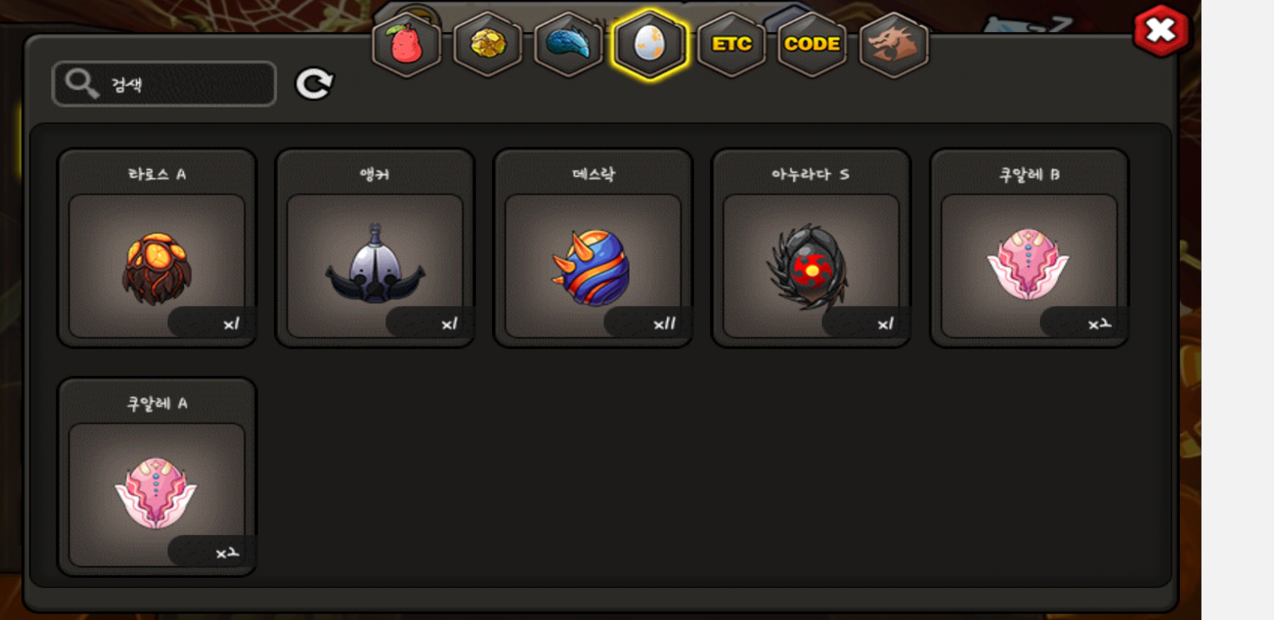Switch to the blue dragon scale tab
Screen dimensions: 1274x620
[568, 44]
